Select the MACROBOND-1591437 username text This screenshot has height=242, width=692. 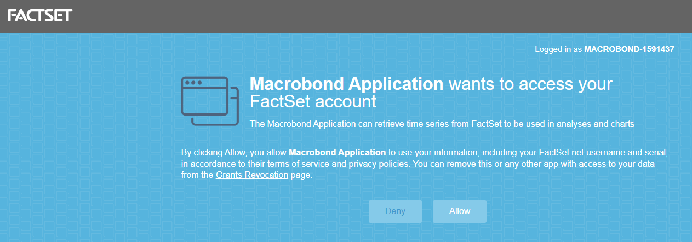[629, 49]
